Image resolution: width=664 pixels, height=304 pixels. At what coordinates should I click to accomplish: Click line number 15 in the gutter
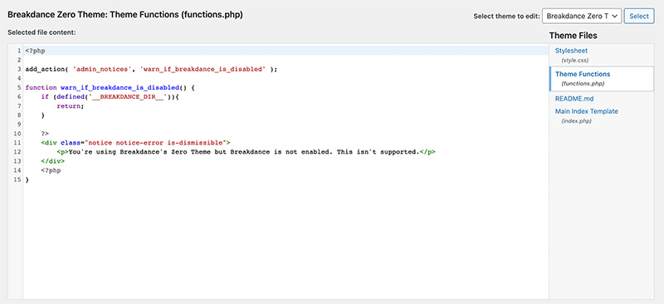[x=17, y=179]
